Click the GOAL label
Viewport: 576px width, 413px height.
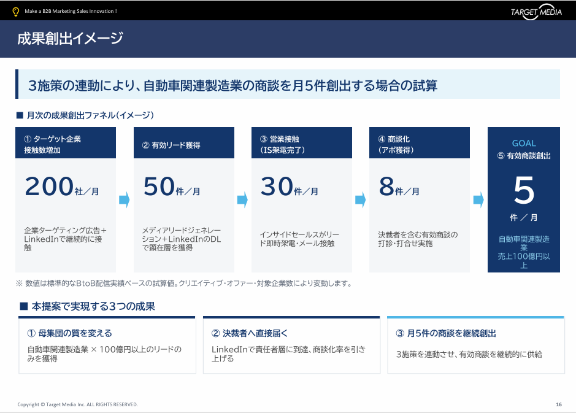click(x=524, y=144)
